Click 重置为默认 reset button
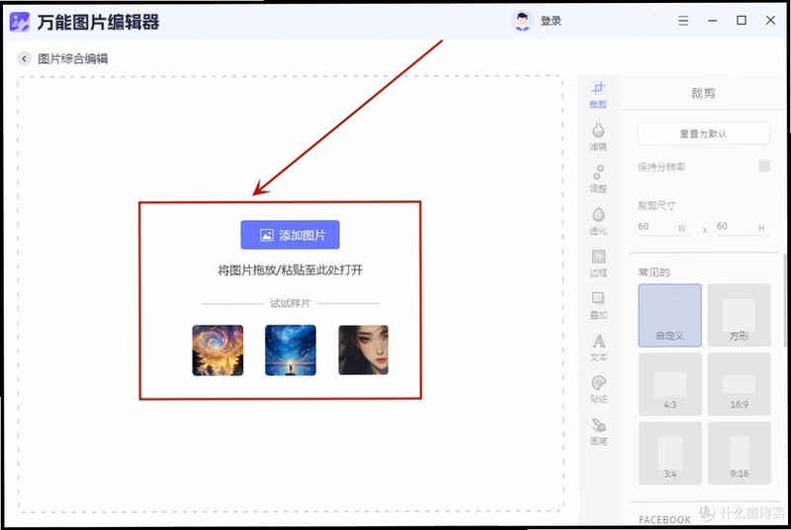791x530 pixels. coord(704,134)
